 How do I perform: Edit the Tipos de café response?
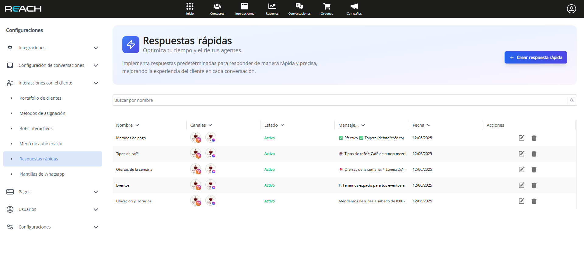(x=522, y=154)
